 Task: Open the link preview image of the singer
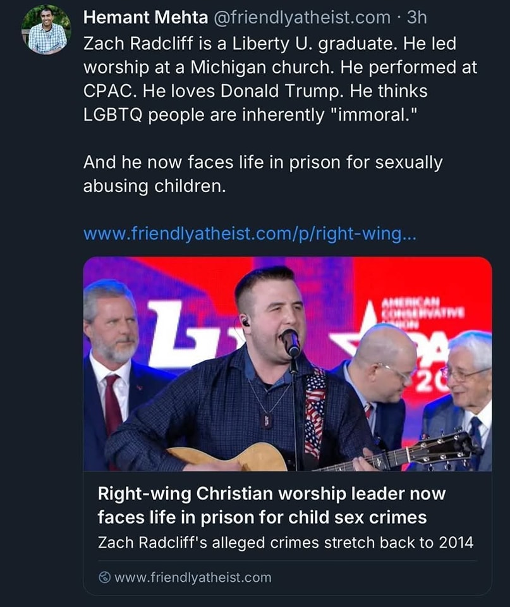[287, 364]
